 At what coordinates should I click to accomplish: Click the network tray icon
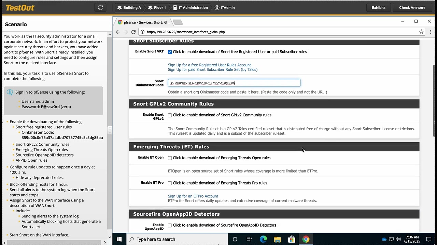(x=391, y=239)
